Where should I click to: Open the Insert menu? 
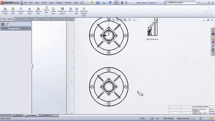(x=44, y=3)
